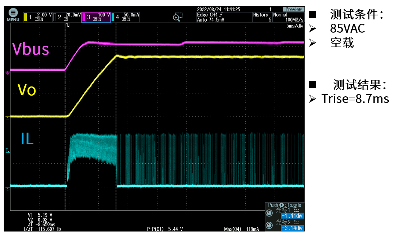Click the zoom magnifier icon

tap(178, 16)
